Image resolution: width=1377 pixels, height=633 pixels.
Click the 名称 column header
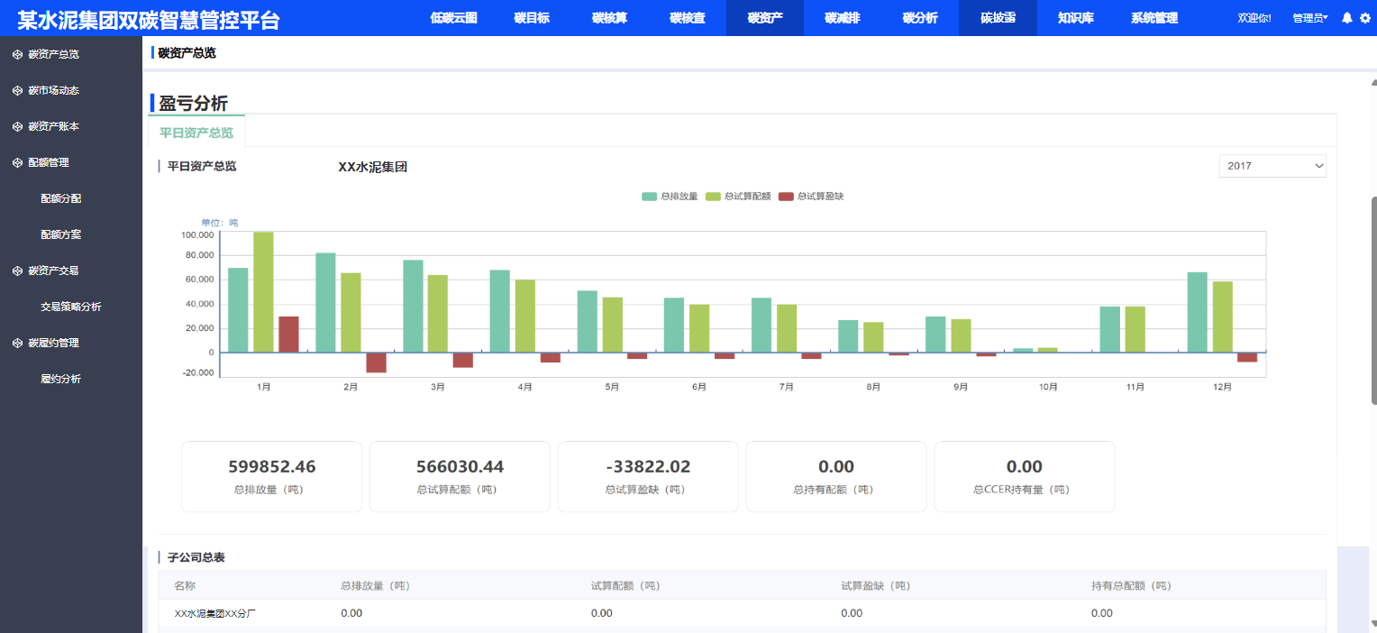pos(185,586)
